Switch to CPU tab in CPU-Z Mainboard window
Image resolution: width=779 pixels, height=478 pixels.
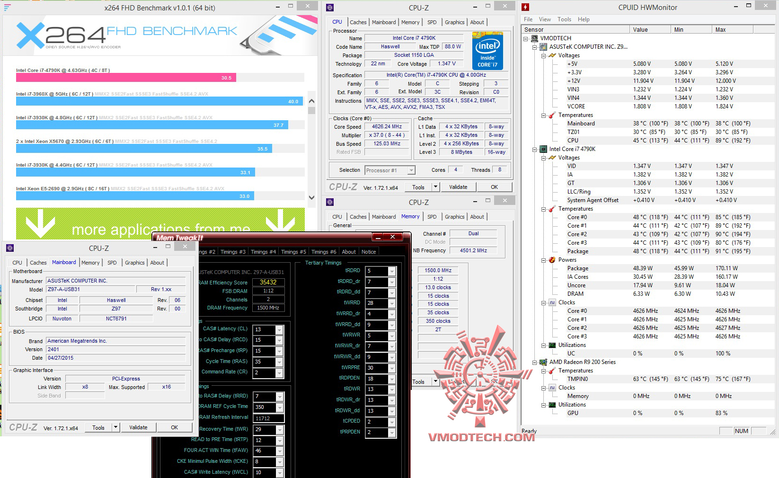point(17,263)
